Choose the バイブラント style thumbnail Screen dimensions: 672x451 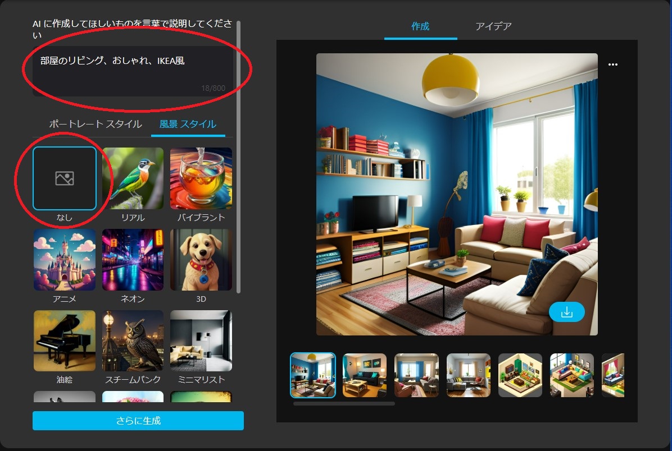(x=201, y=178)
